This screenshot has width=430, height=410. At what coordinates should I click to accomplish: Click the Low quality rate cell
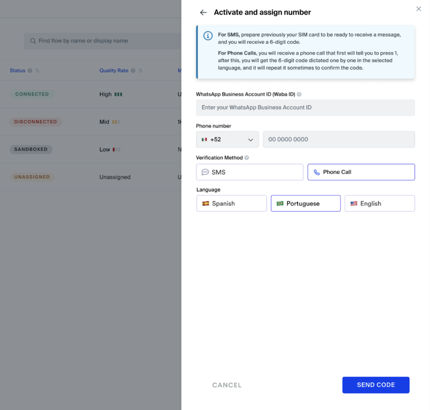click(110, 150)
